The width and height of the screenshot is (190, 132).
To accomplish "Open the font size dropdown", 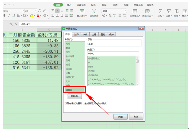I will pyautogui.click(x=36, y=11).
